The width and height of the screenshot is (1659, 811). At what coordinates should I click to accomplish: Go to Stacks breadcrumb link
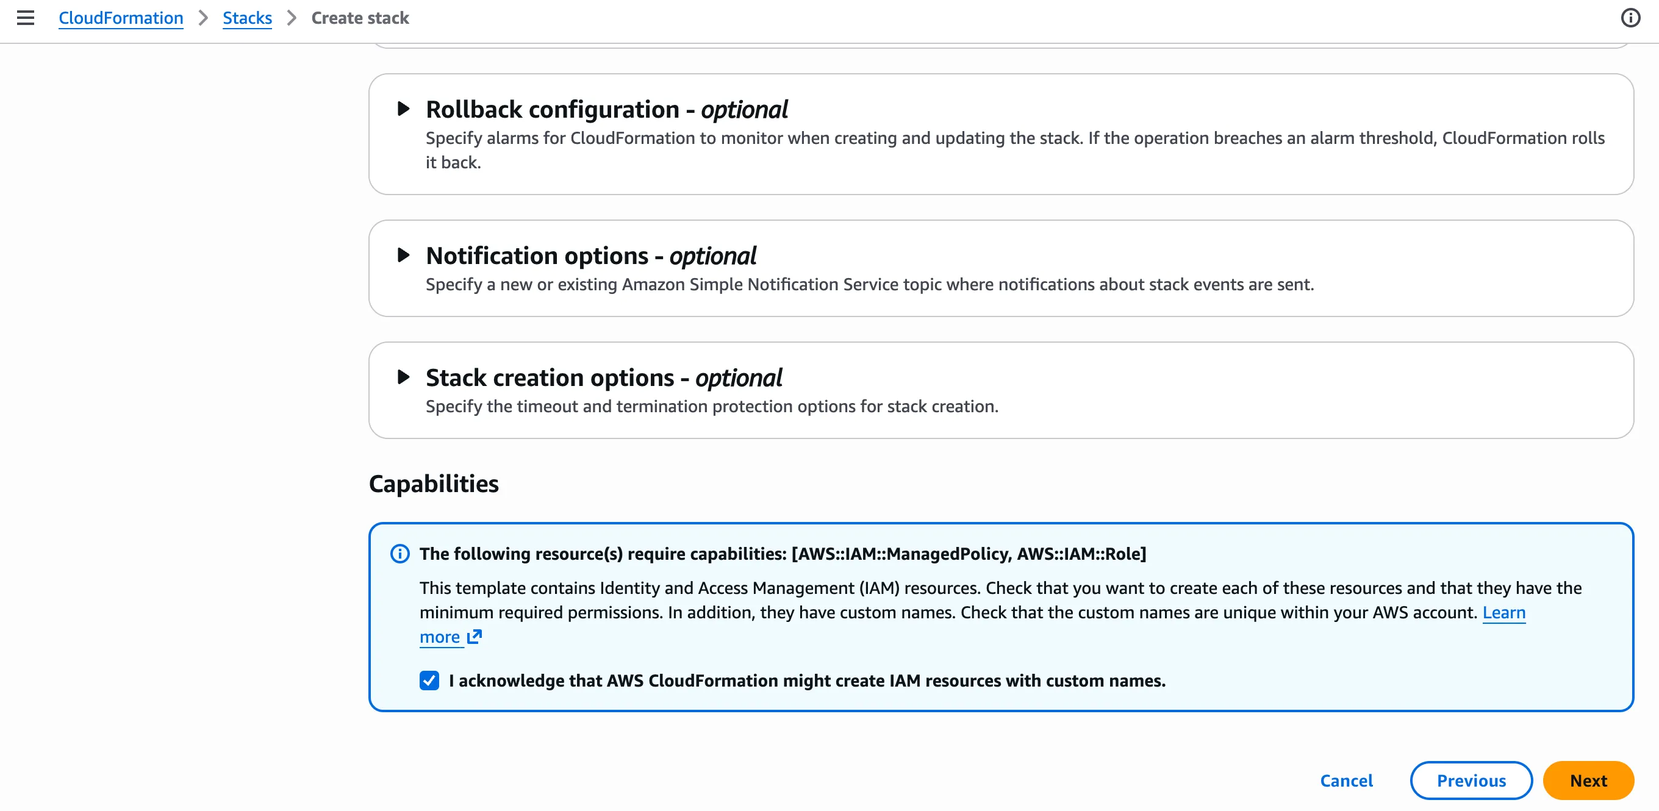[x=247, y=18]
